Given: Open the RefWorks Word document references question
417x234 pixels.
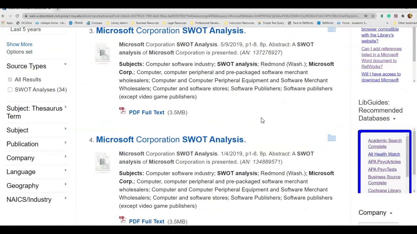Looking at the screenshot, I should [x=381, y=58].
